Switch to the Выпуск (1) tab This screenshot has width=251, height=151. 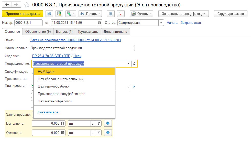64,31
